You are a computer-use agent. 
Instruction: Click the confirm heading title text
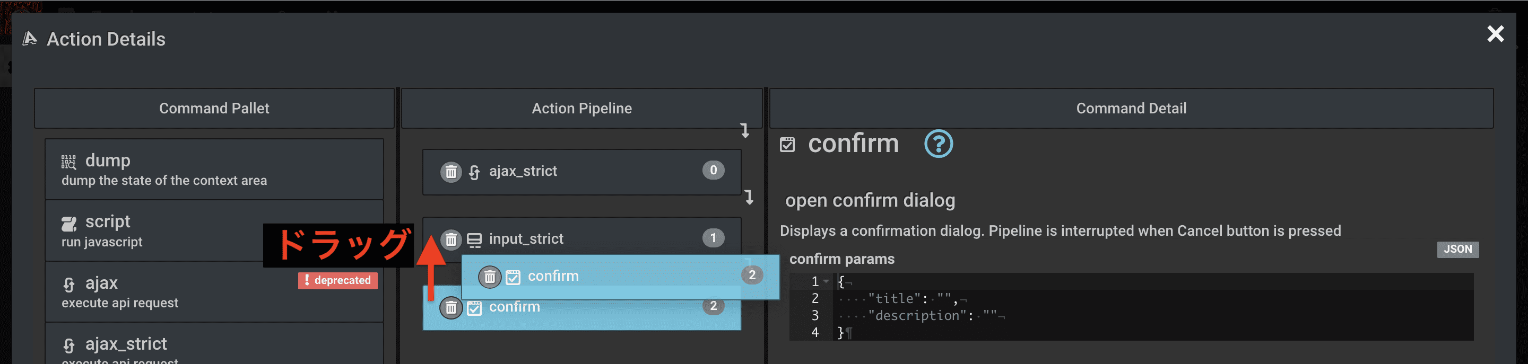click(853, 144)
